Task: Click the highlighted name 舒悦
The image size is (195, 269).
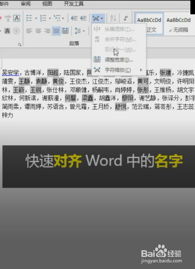Action: point(121,107)
